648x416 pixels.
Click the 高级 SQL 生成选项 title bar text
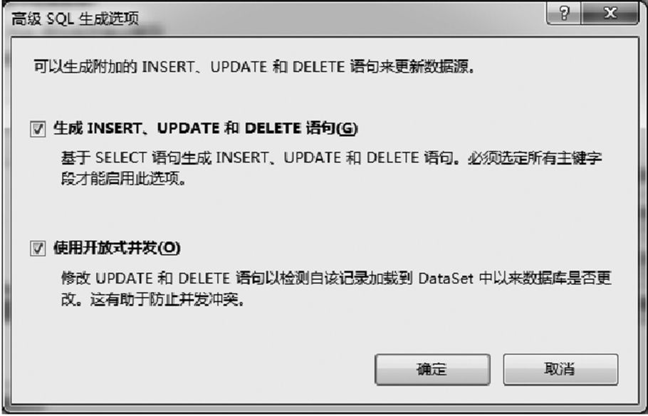tap(75, 19)
